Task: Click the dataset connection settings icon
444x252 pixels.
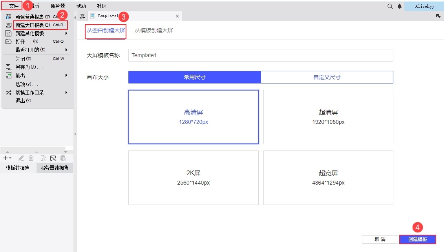Action: point(53,158)
